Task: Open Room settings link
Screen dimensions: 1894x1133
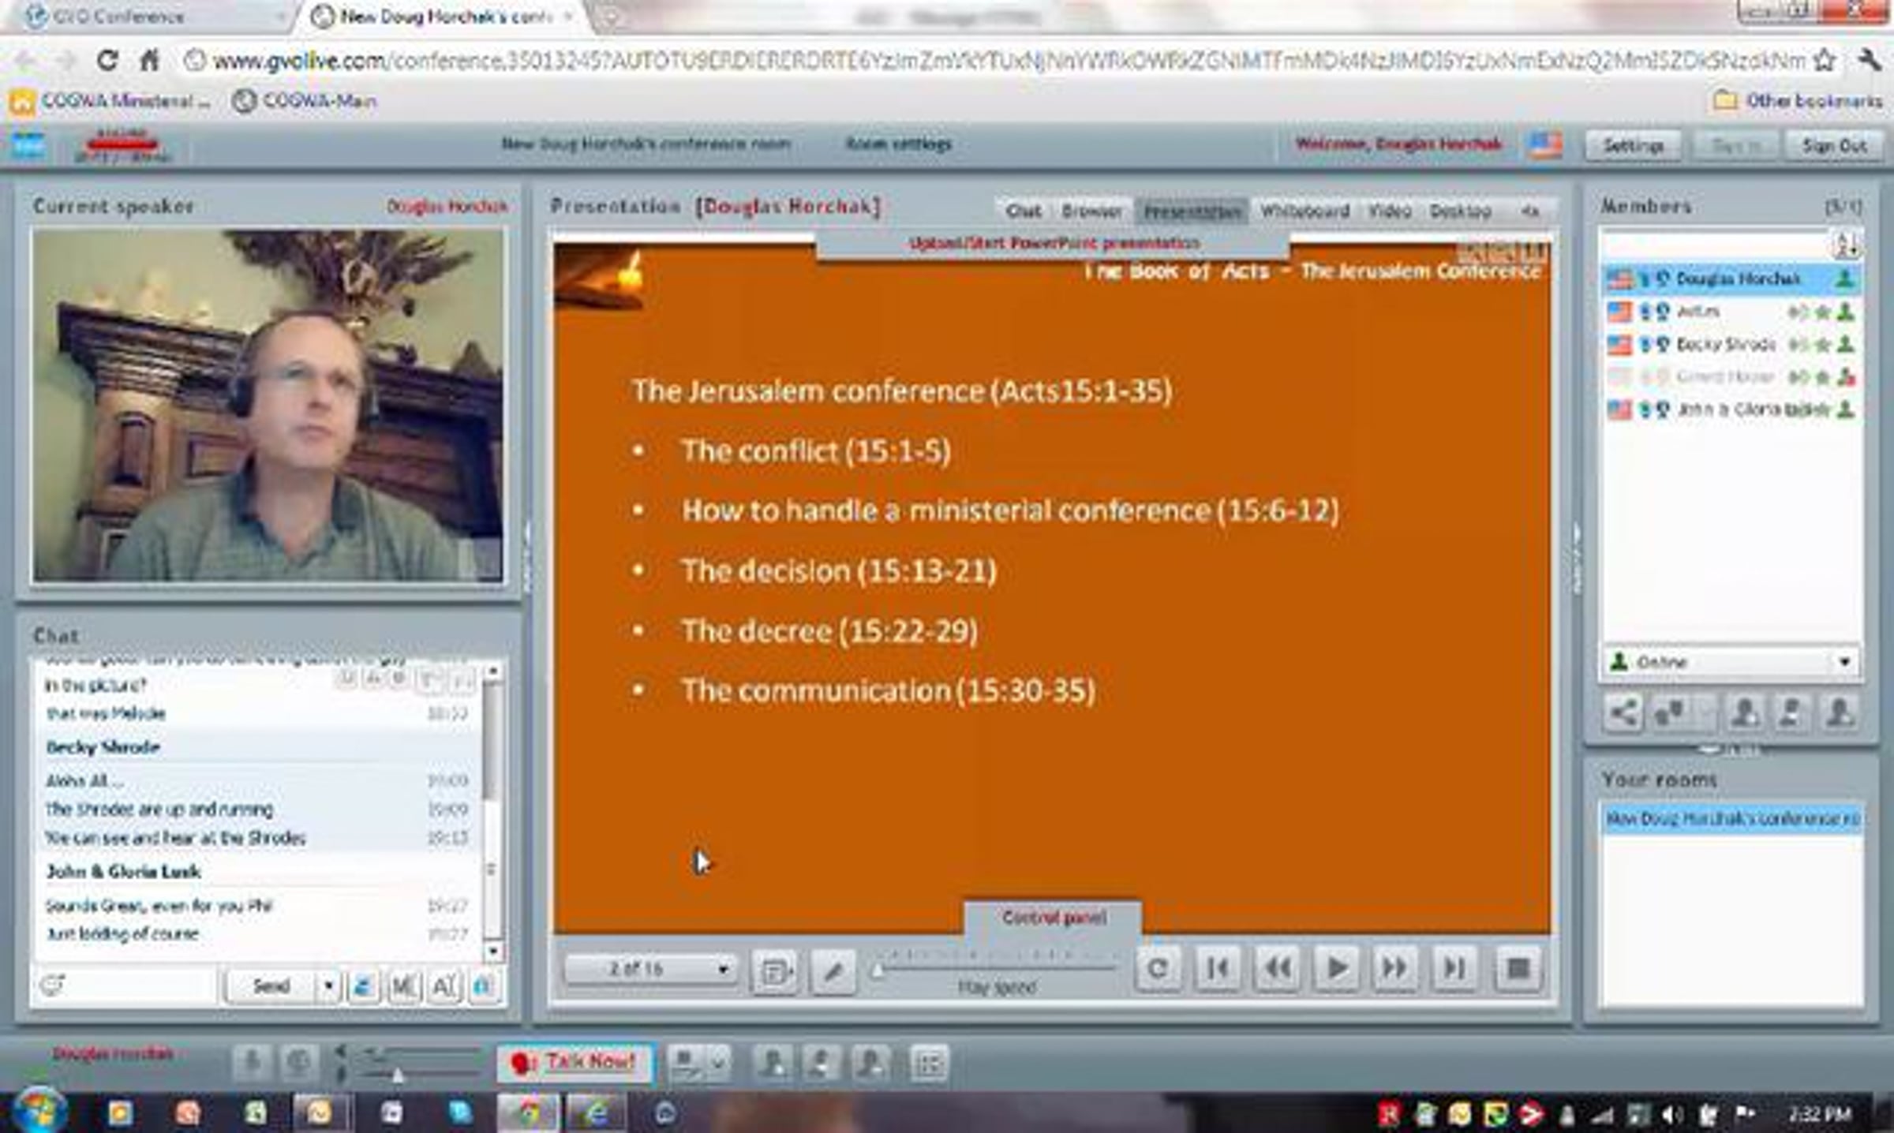Action: [x=898, y=144]
